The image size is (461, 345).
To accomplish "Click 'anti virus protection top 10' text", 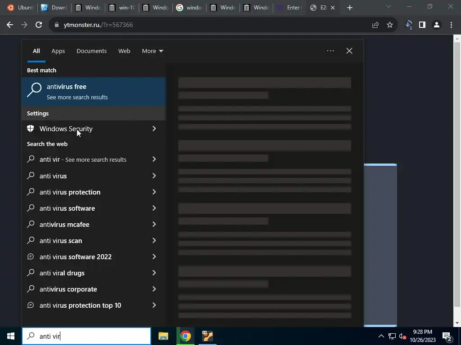I will (80, 305).
